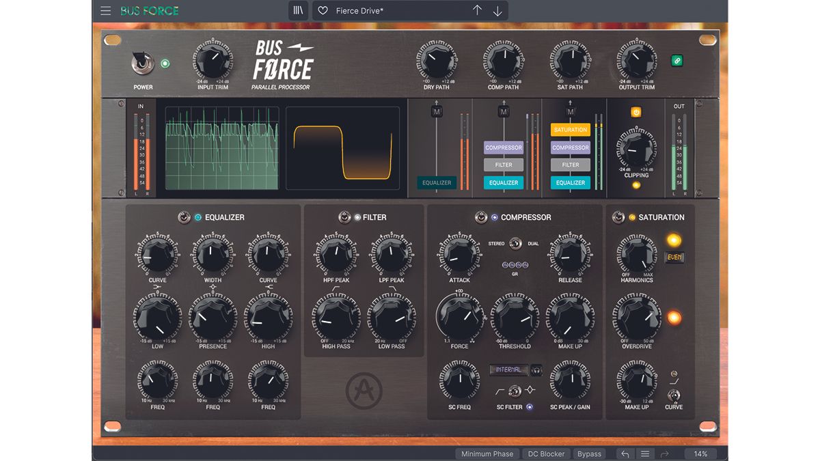The image size is (820, 461).
Task: Click the SC FREQ knob
Action: tap(459, 381)
